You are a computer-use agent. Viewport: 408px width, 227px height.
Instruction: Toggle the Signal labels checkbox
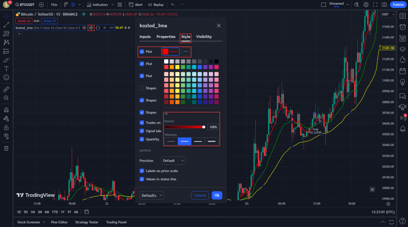142,131
